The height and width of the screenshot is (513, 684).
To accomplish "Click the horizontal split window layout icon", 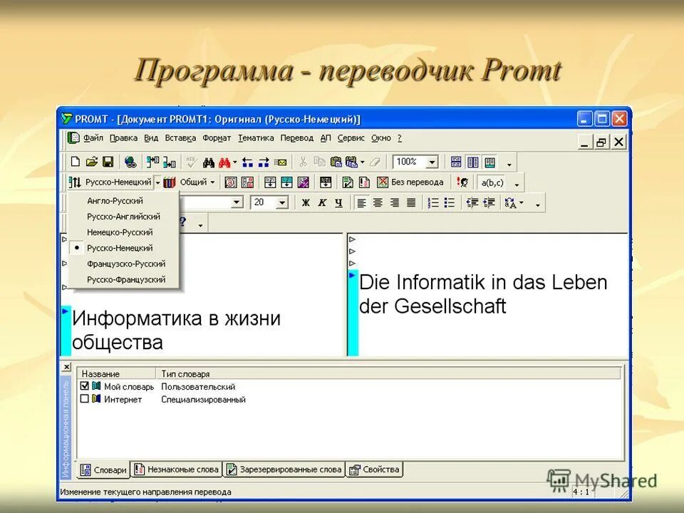I will pos(456,162).
